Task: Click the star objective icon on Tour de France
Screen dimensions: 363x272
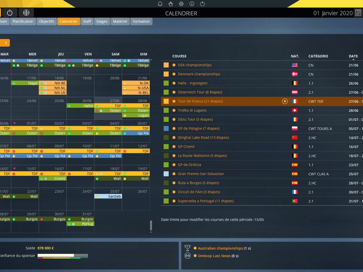Action: click(285, 101)
